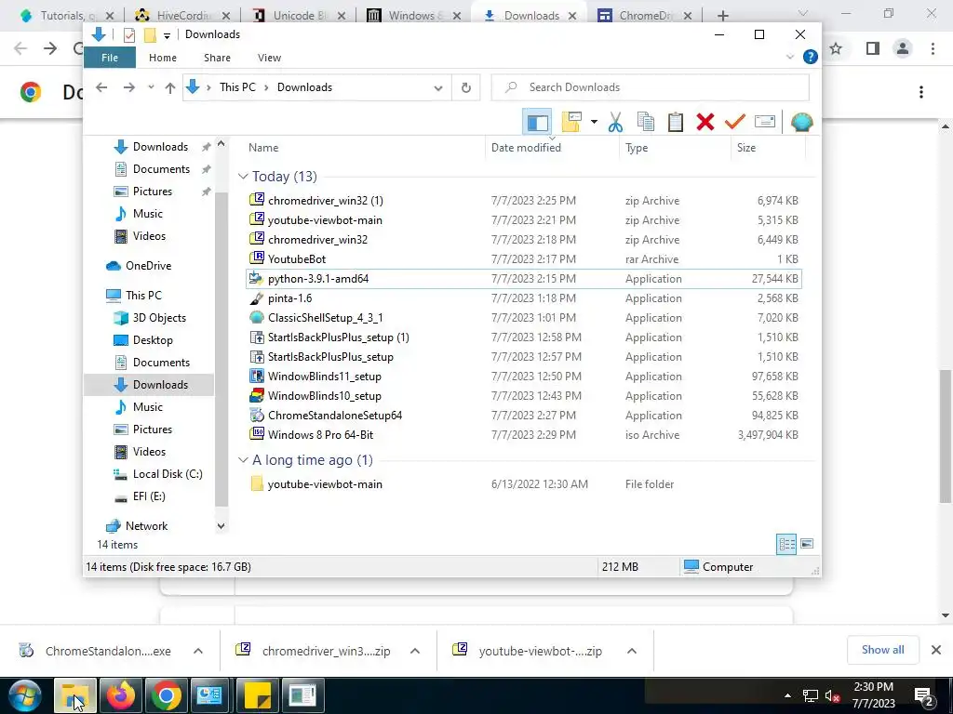Open menu for youtube-viewbot zip download
This screenshot has height=714, width=953.
[x=632, y=652]
